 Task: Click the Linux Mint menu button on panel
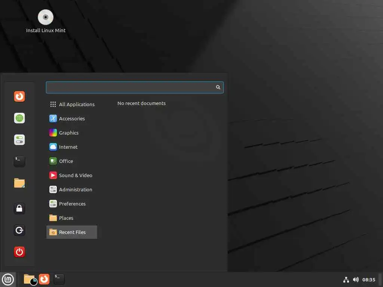pyautogui.click(x=8, y=280)
